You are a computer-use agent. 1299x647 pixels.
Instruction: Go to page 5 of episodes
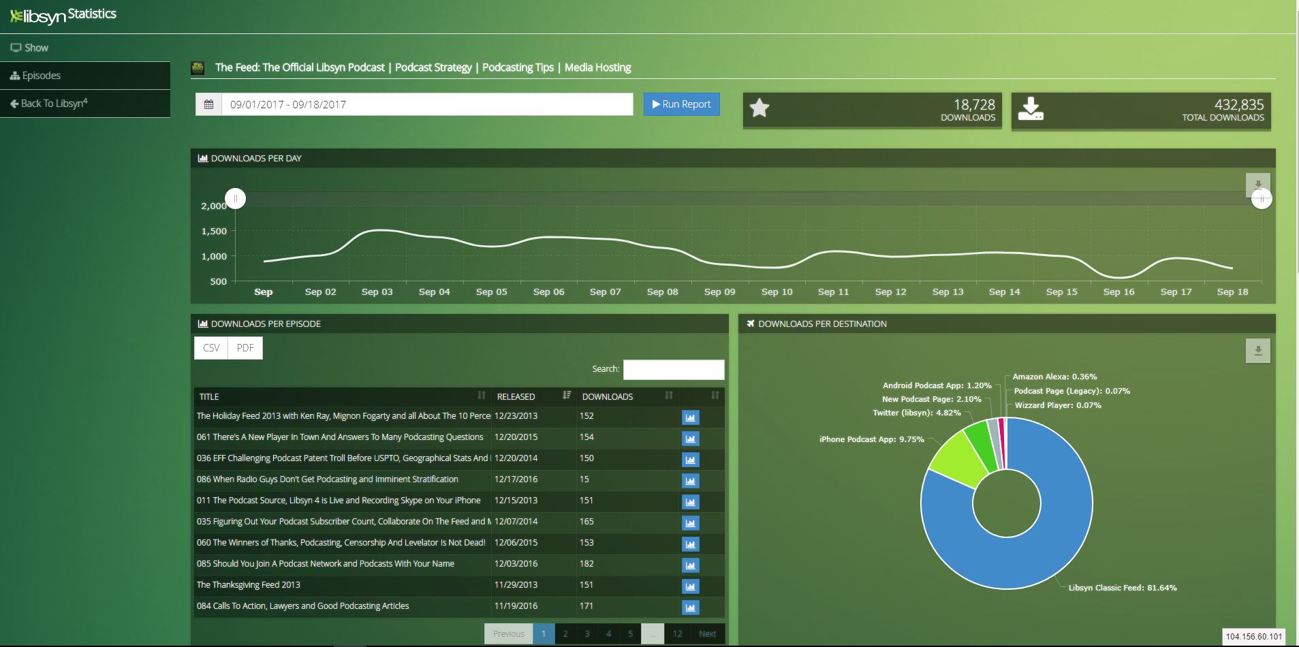click(631, 633)
